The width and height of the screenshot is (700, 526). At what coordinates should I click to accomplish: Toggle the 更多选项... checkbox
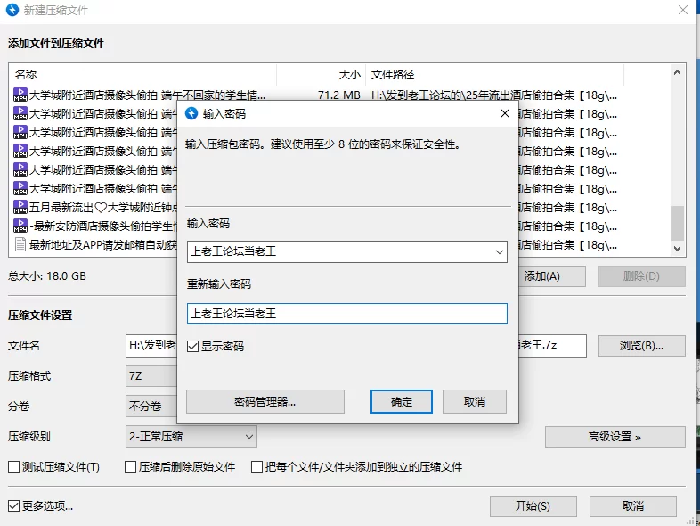tap(14, 505)
